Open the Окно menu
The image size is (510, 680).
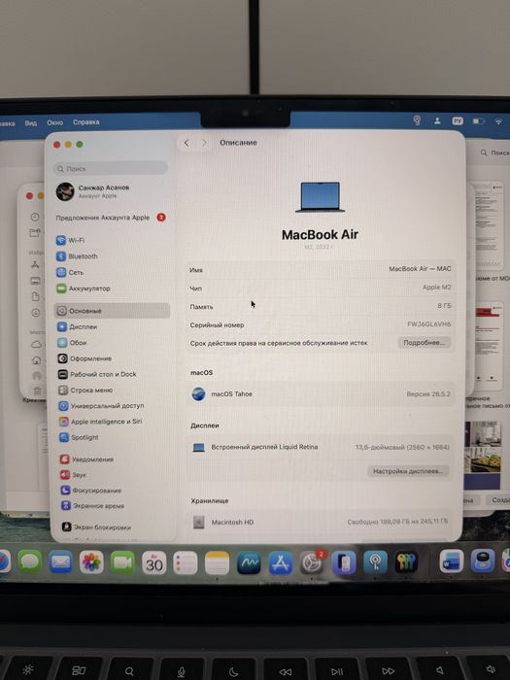click(x=55, y=122)
